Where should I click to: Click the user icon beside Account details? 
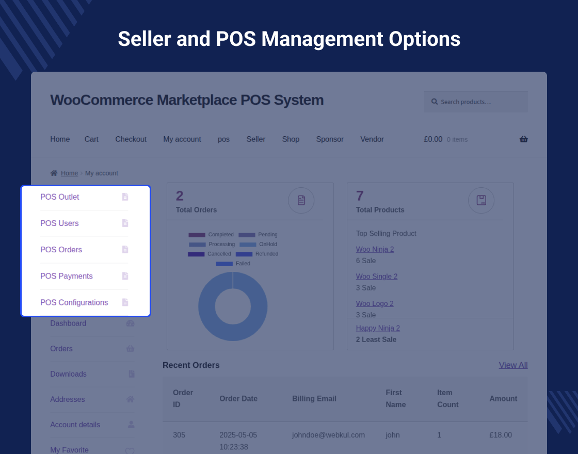tap(131, 425)
